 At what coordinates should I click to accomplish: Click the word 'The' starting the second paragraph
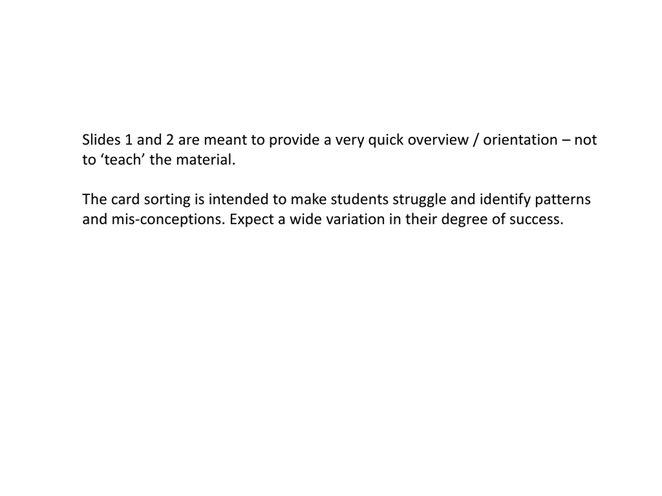point(94,199)
